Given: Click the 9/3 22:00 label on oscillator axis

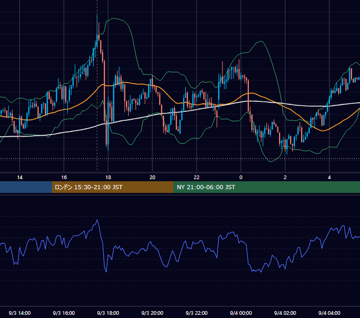Looking at the screenshot, I should tap(196, 313).
